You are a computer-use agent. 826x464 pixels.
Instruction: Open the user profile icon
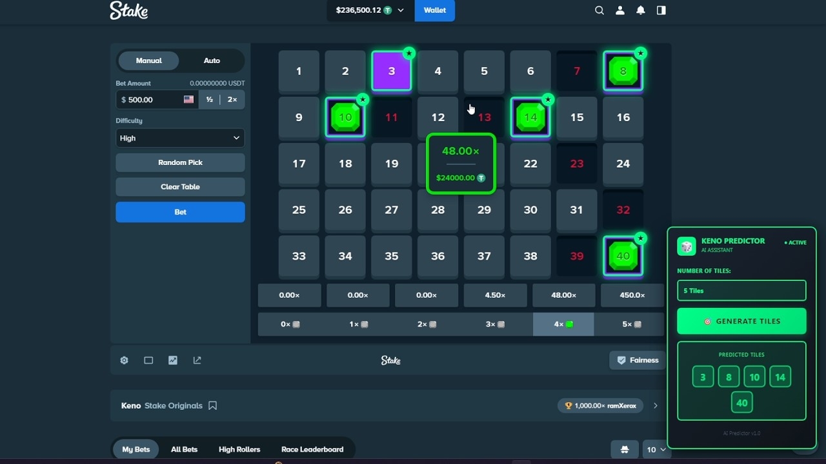[x=620, y=10]
